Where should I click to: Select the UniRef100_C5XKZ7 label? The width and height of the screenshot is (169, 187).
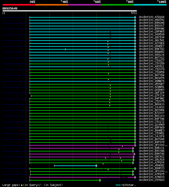pyautogui.click(x=152, y=61)
